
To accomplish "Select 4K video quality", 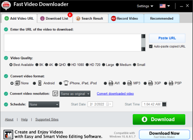I will click(47, 65).
